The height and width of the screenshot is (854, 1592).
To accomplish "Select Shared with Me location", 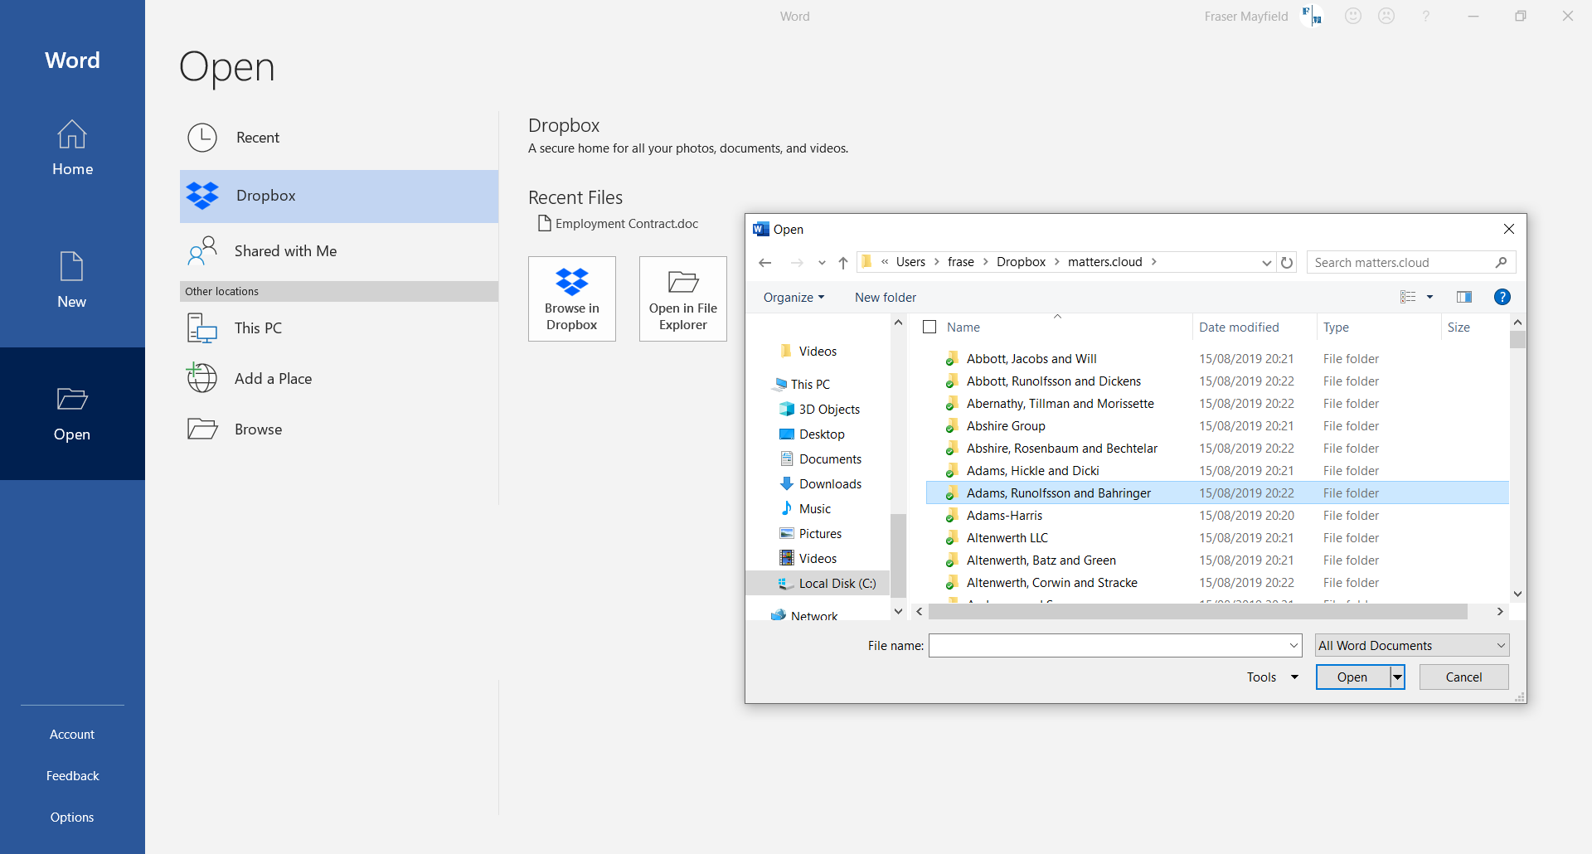I will (x=285, y=251).
